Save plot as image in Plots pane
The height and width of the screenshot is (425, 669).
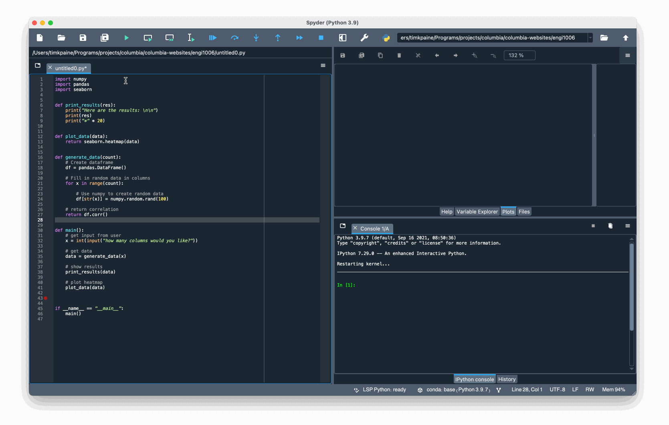343,55
